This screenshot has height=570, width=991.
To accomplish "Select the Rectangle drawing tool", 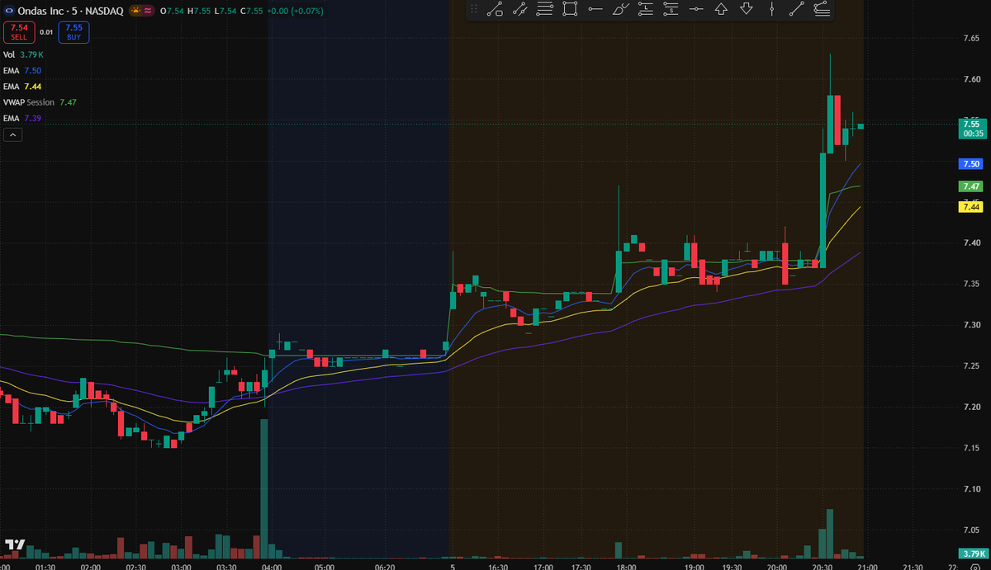I will [570, 10].
